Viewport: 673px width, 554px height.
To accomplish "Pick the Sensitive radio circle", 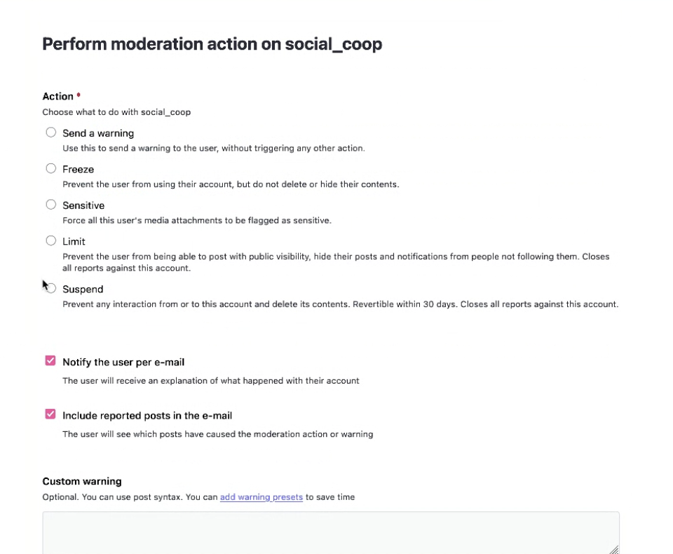I will tap(50, 205).
